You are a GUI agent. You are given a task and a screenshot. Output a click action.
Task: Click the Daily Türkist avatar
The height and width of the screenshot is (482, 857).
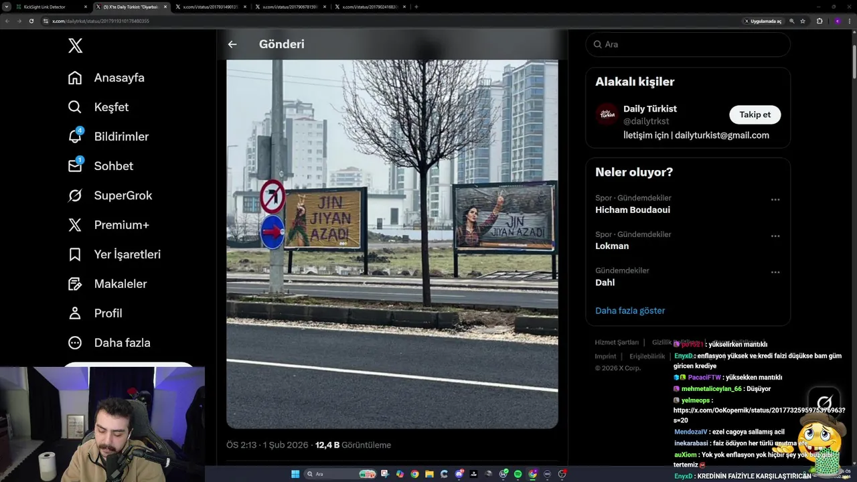[607, 114]
